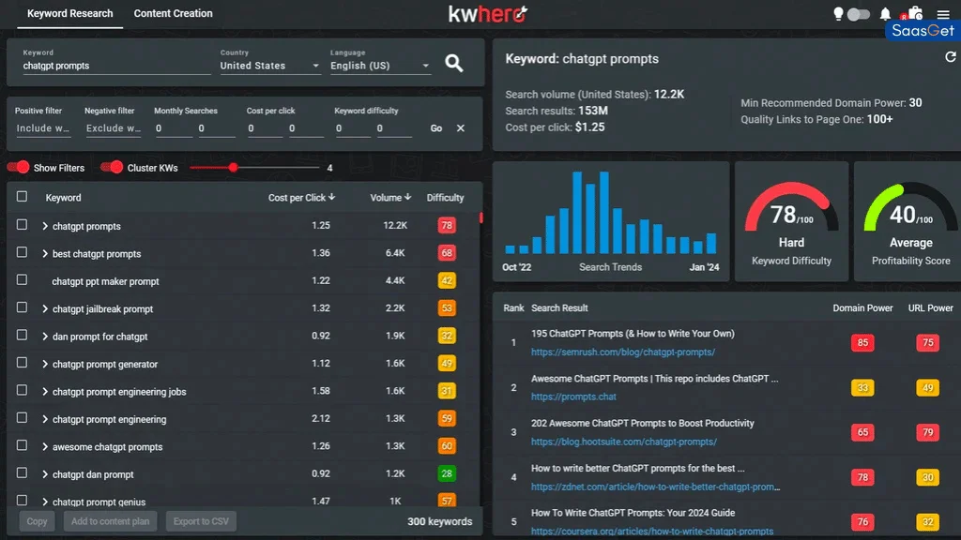Expand the chatgpt prompt engineering jobs cluster
Image resolution: width=961 pixels, height=540 pixels.
(45, 391)
